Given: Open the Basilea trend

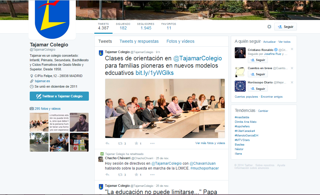Looking at the screenshot, I should click(239, 145).
